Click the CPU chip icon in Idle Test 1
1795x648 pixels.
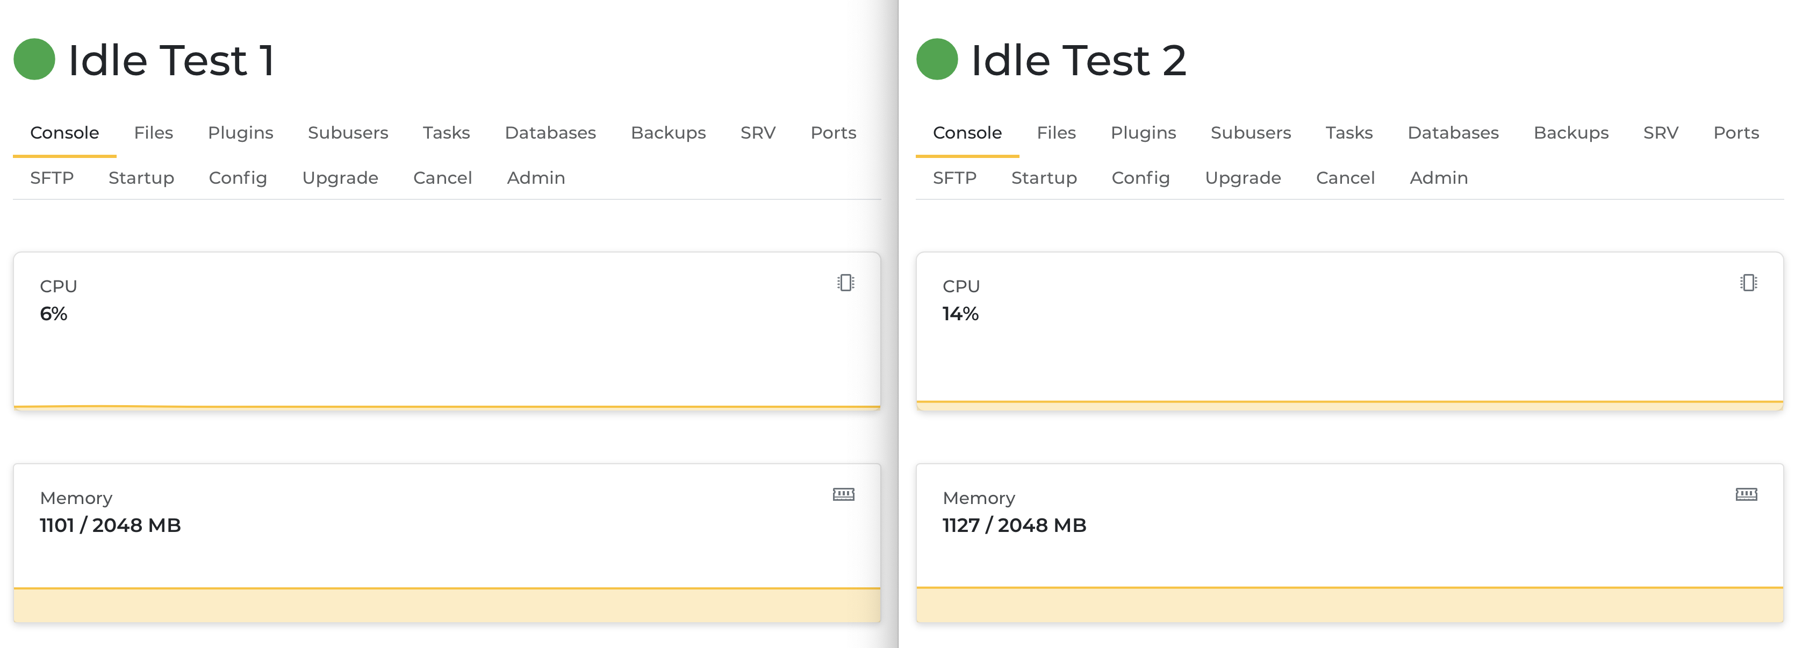point(845,283)
